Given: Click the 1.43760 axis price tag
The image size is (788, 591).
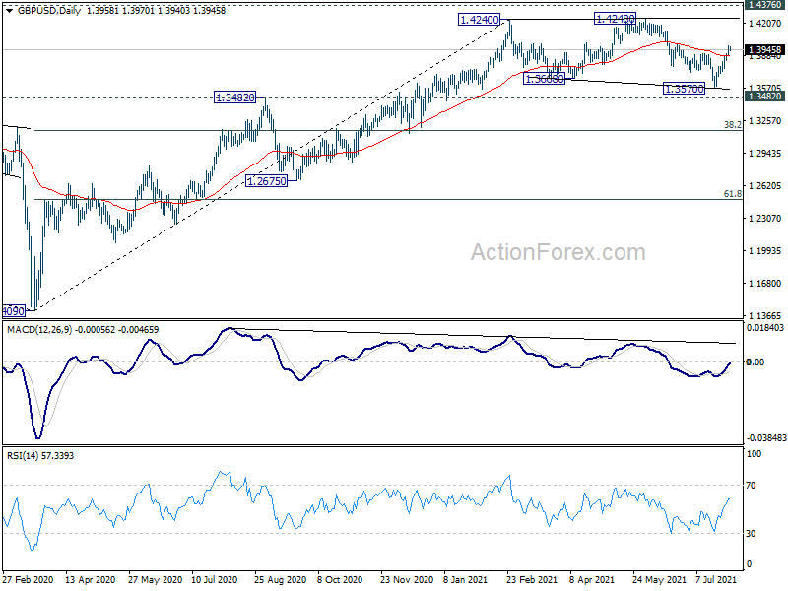Looking at the screenshot, I should pos(765,5).
